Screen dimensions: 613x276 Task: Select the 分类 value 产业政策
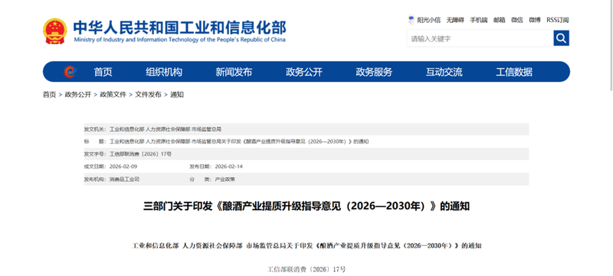point(225,179)
